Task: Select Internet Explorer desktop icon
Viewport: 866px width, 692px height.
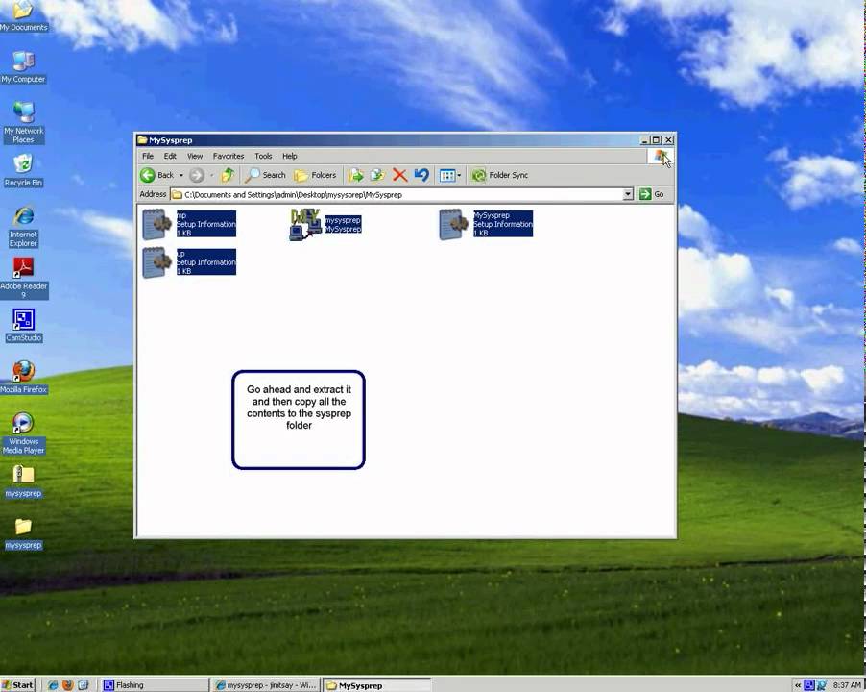Action: tap(23, 226)
